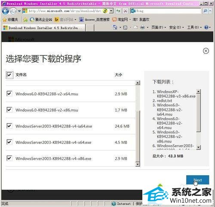The width and height of the screenshot is (215, 207).
Task: Click the Home page icon
Action: (x=115, y=27)
